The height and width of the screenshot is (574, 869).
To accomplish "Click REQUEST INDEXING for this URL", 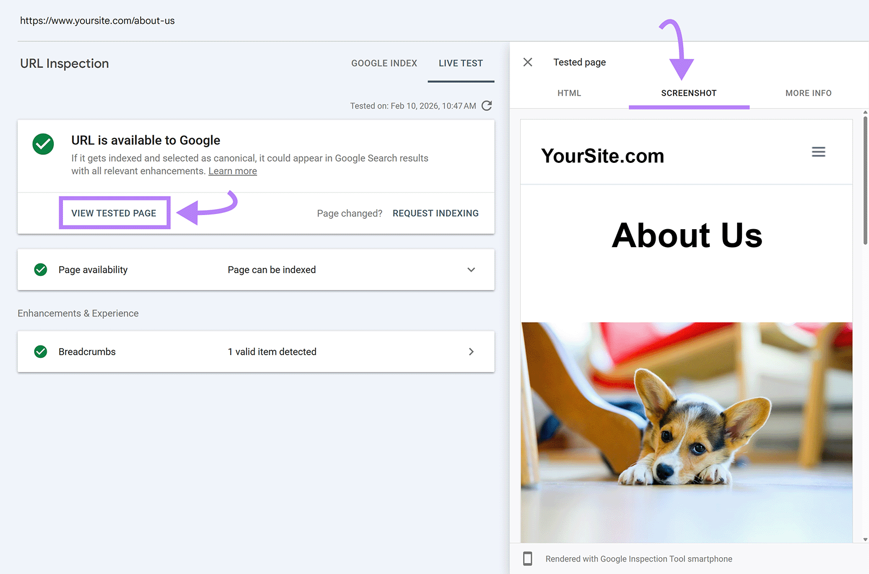I will pos(435,213).
